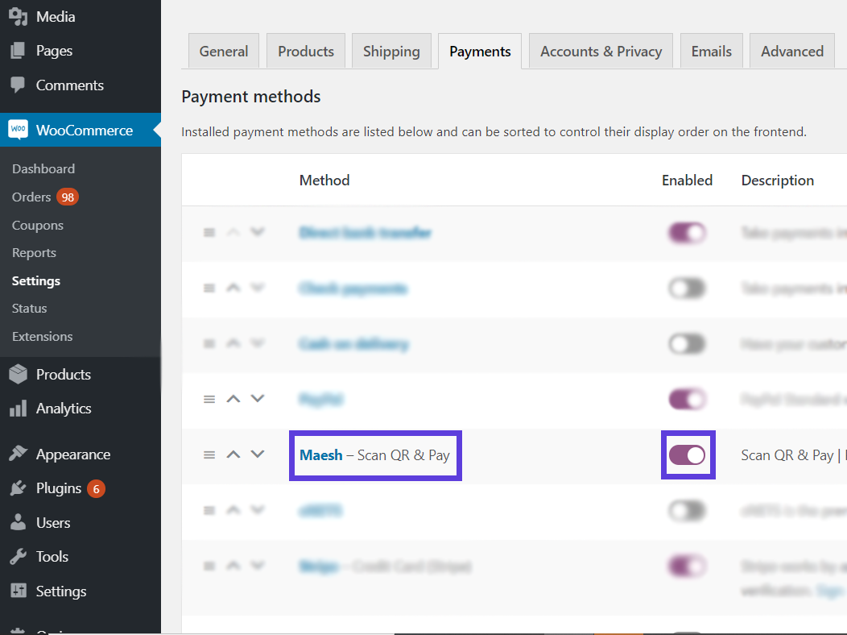
Task: Open the Advanced tab
Action: tap(792, 52)
